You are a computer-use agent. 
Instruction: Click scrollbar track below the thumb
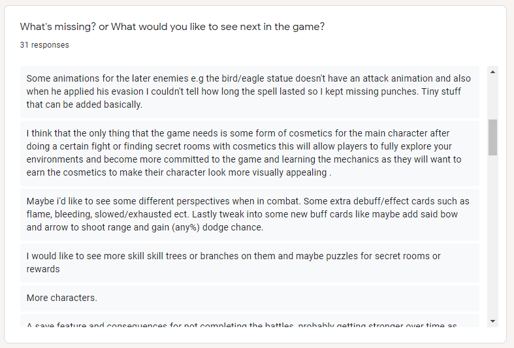[x=492, y=235]
